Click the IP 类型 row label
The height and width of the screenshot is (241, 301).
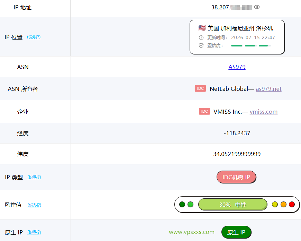pyautogui.click(x=14, y=177)
